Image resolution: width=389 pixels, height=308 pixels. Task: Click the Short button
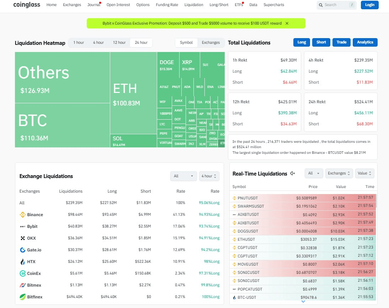pyautogui.click(x=321, y=42)
